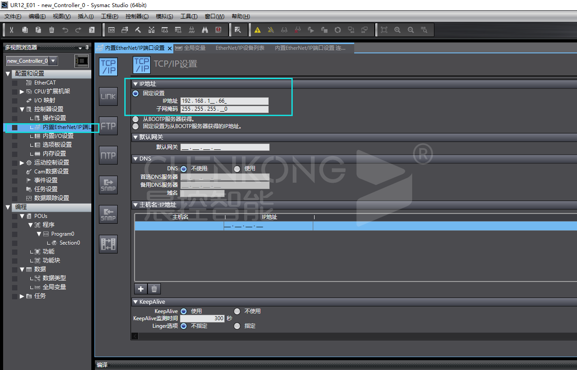Open the LINK settings icon
Image resolution: width=577 pixels, height=370 pixels.
(108, 96)
